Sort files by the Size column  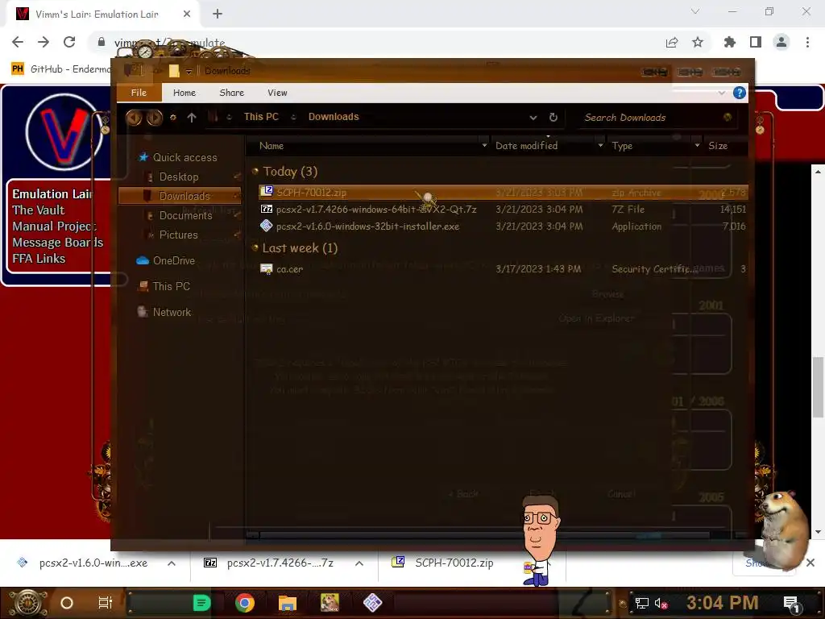718,146
